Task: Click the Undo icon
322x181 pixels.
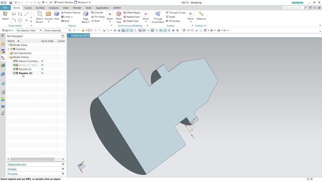Action: (16, 3)
